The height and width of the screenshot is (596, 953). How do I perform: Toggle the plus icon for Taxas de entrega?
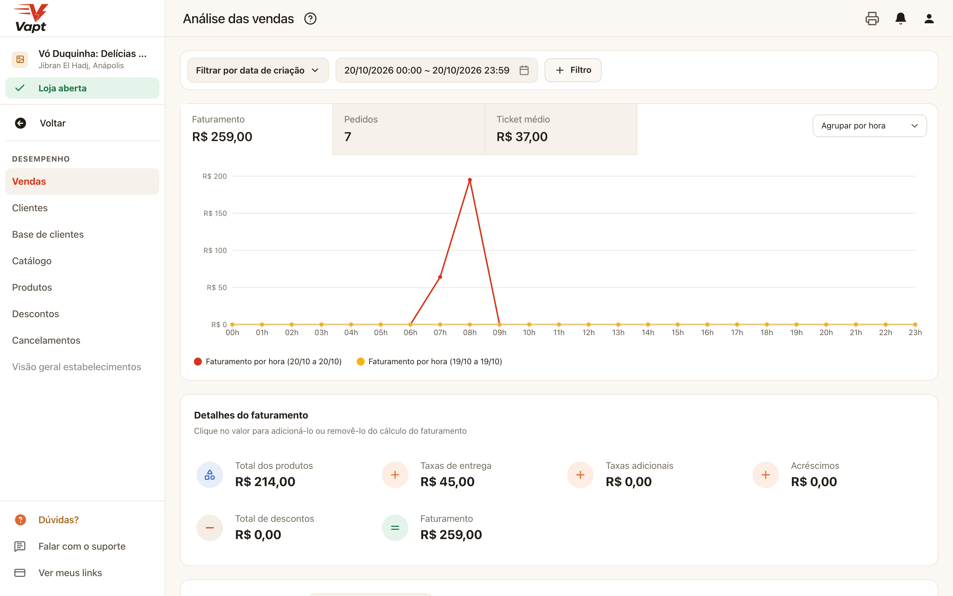point(395,474)
